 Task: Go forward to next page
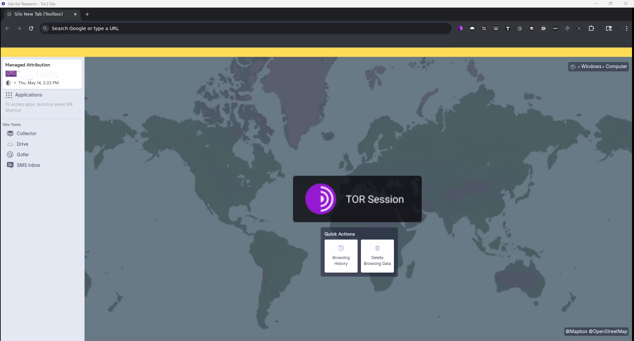[x=19, y=28]
